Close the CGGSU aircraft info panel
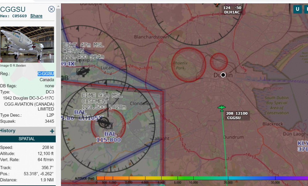Image resolution: width=308 pixels, height=186 pixels. [51, 9]
